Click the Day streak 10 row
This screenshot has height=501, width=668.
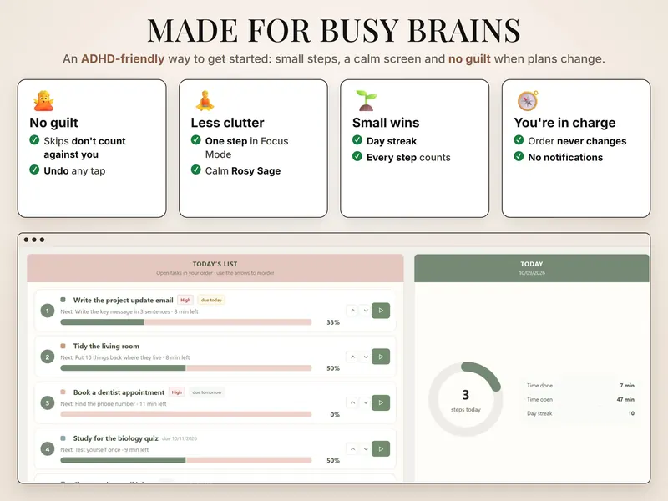[x=580, y=413]
